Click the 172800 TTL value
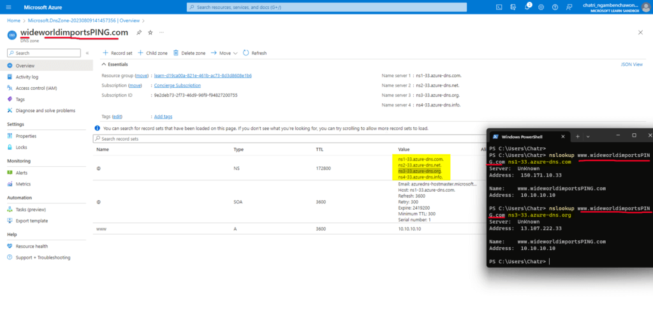This screenshot has height=325, width=653. (323, 168)
